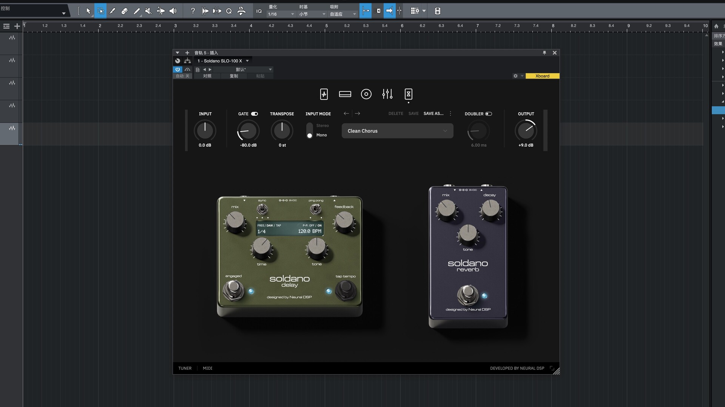Open the video player film icon

(437, 11)
